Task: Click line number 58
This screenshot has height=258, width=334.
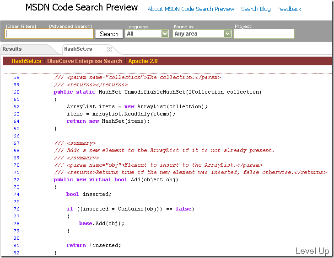Action: click(x=16, y=77)
